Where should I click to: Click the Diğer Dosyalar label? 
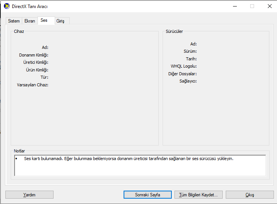click(182, 74)
